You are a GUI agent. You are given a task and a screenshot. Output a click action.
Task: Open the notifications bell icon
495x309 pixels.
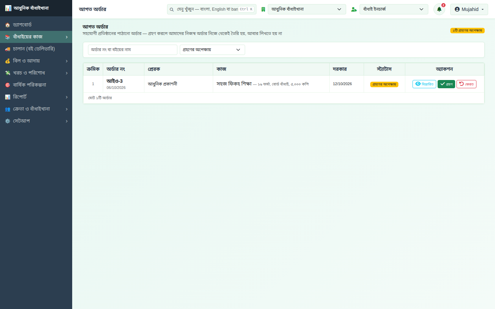439,9
